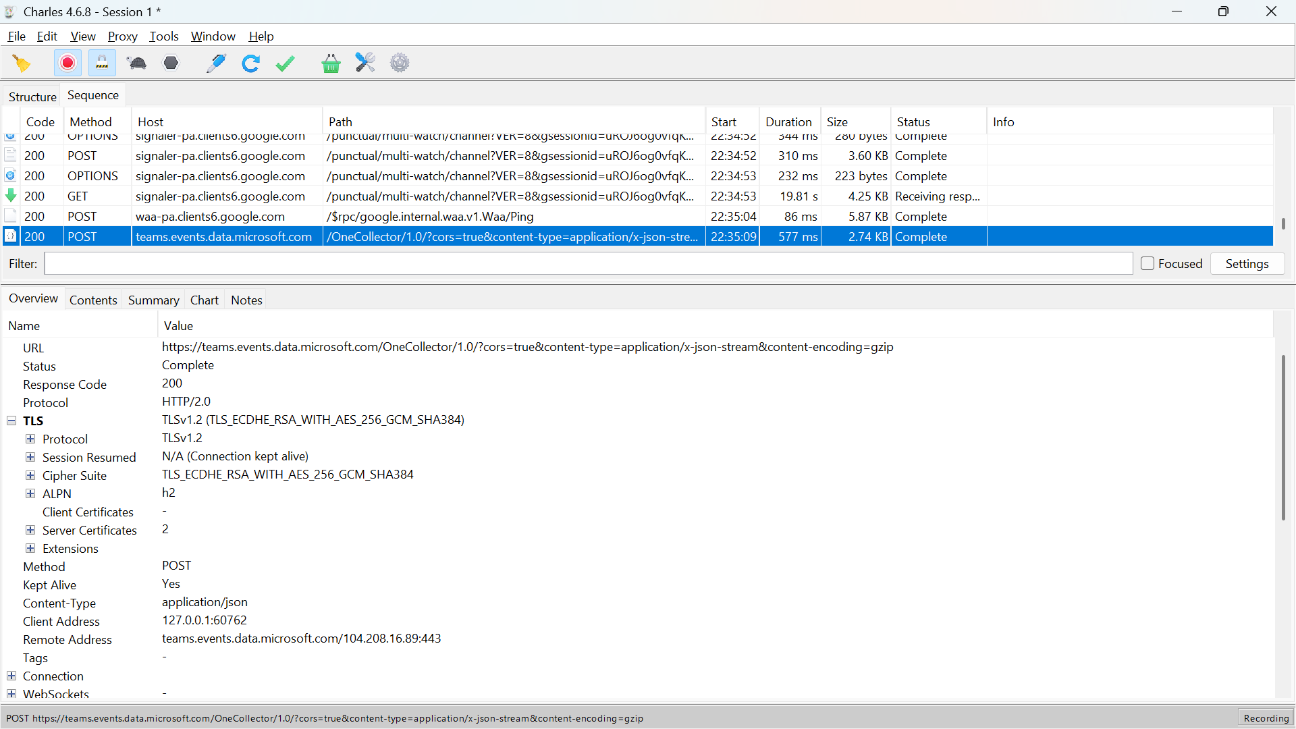The width and height of the screenshot is (1296, 729).
Task: Click the Settings button beside Filter
Action: click(1247, 264)
